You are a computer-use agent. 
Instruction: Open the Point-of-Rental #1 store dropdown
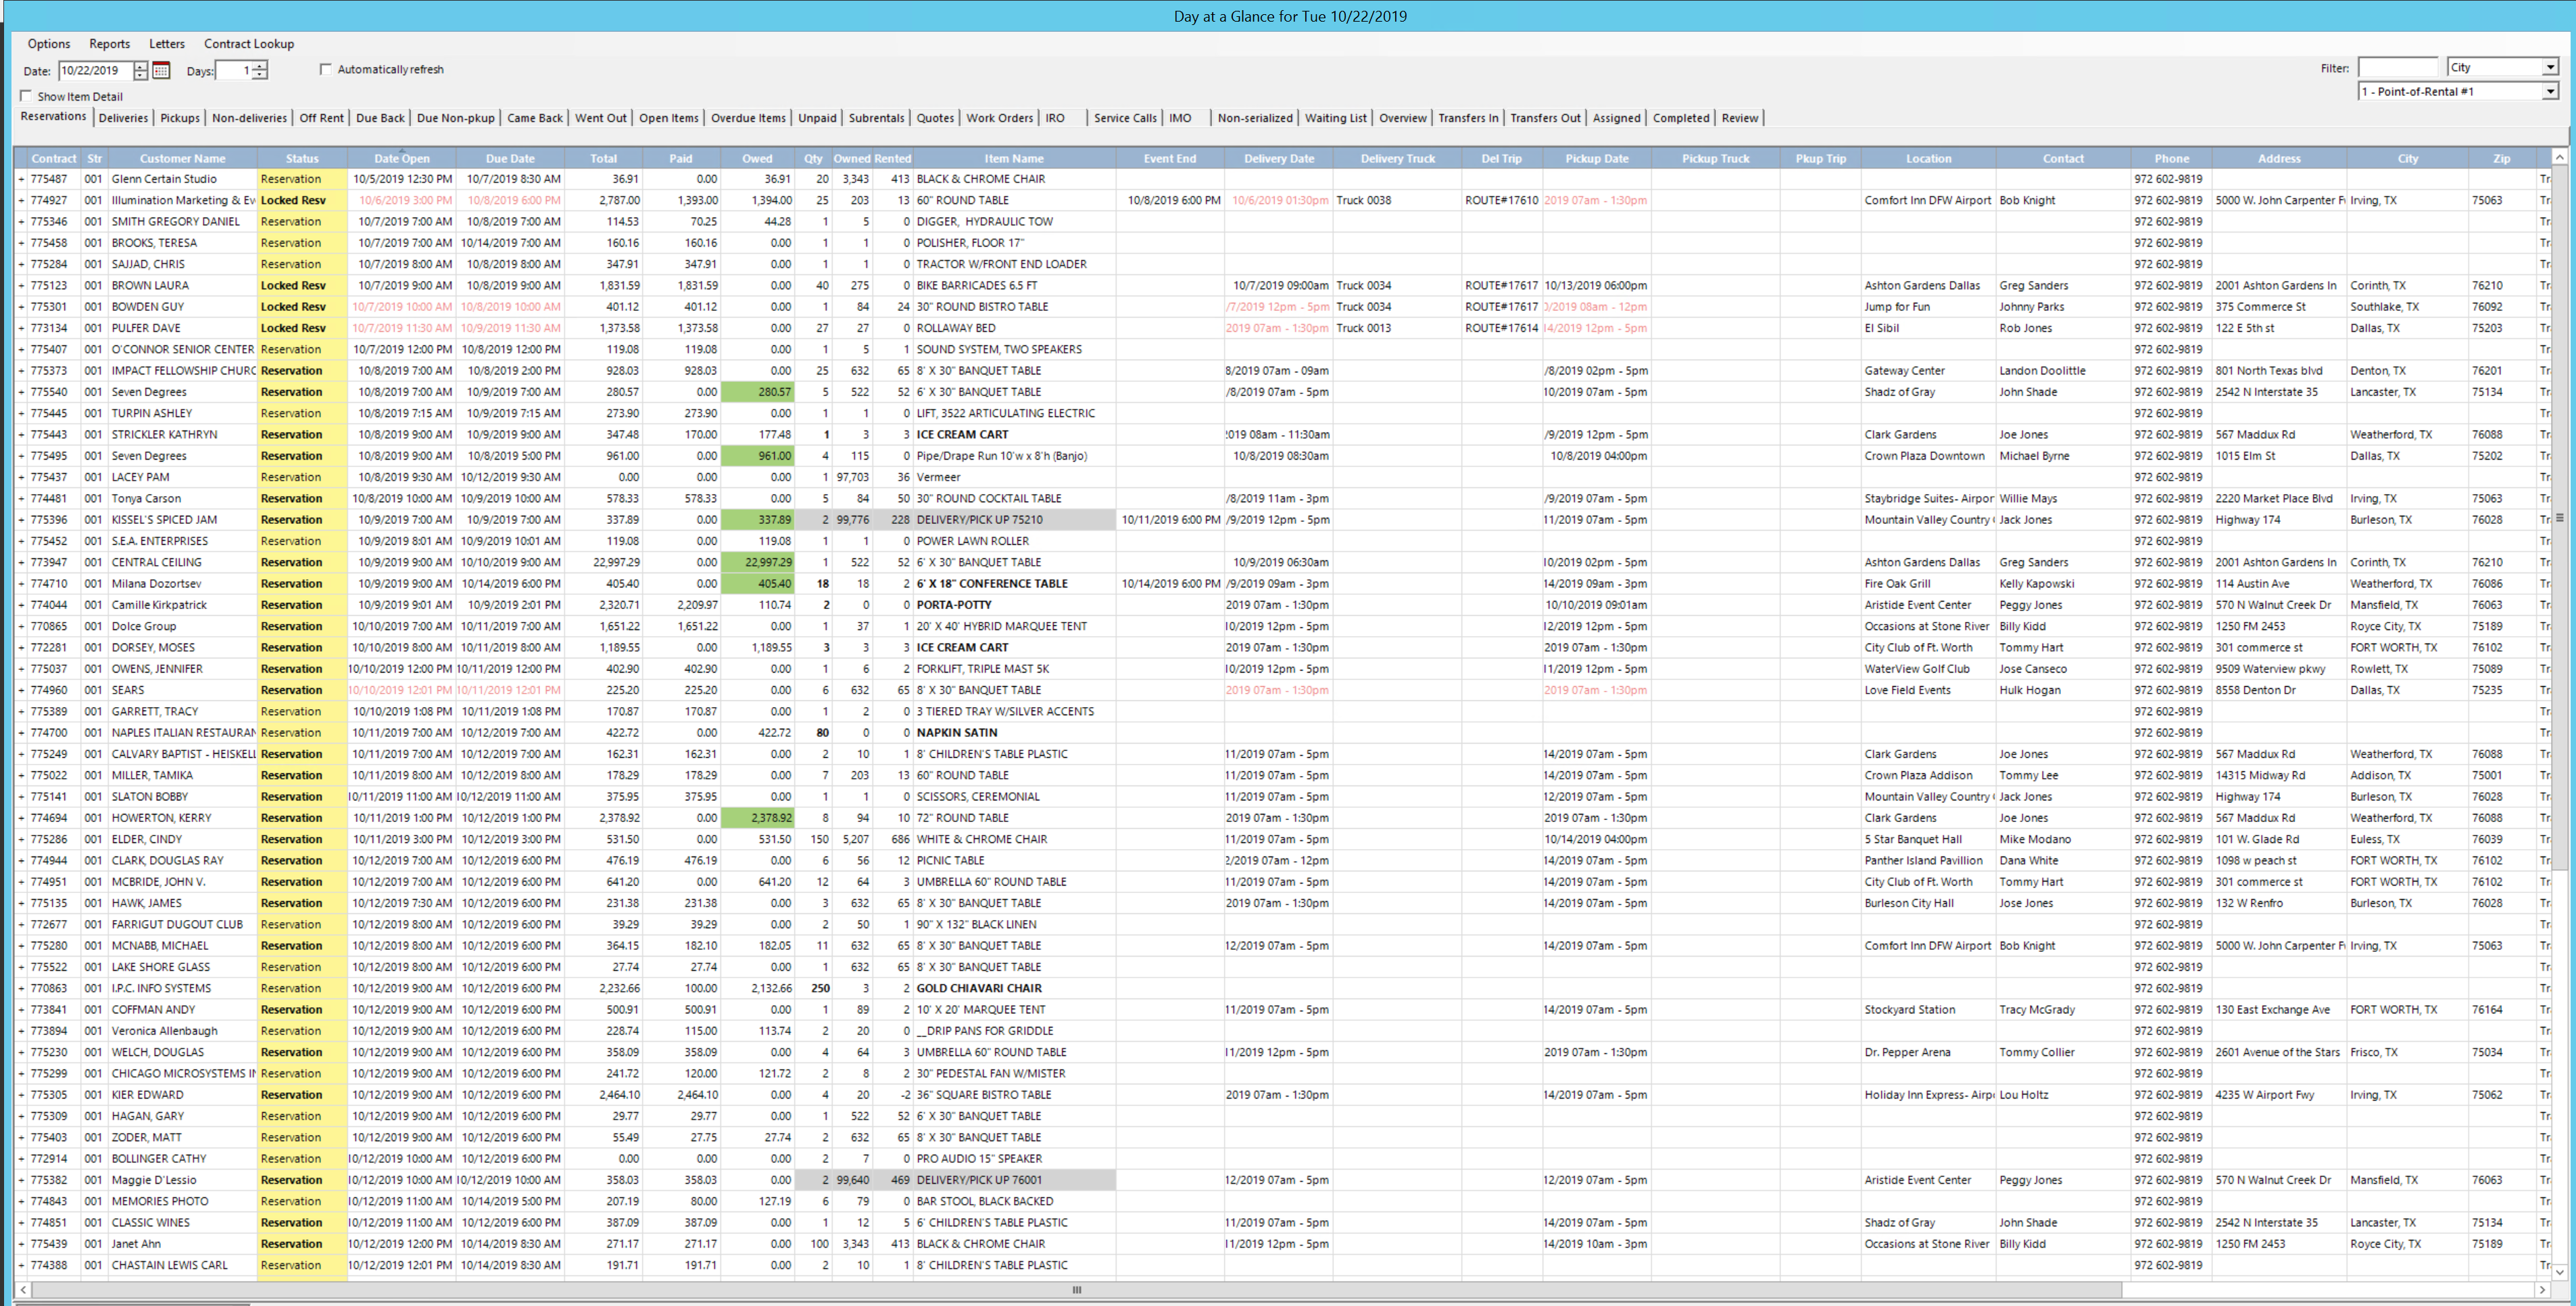[x=2550, y=91]
